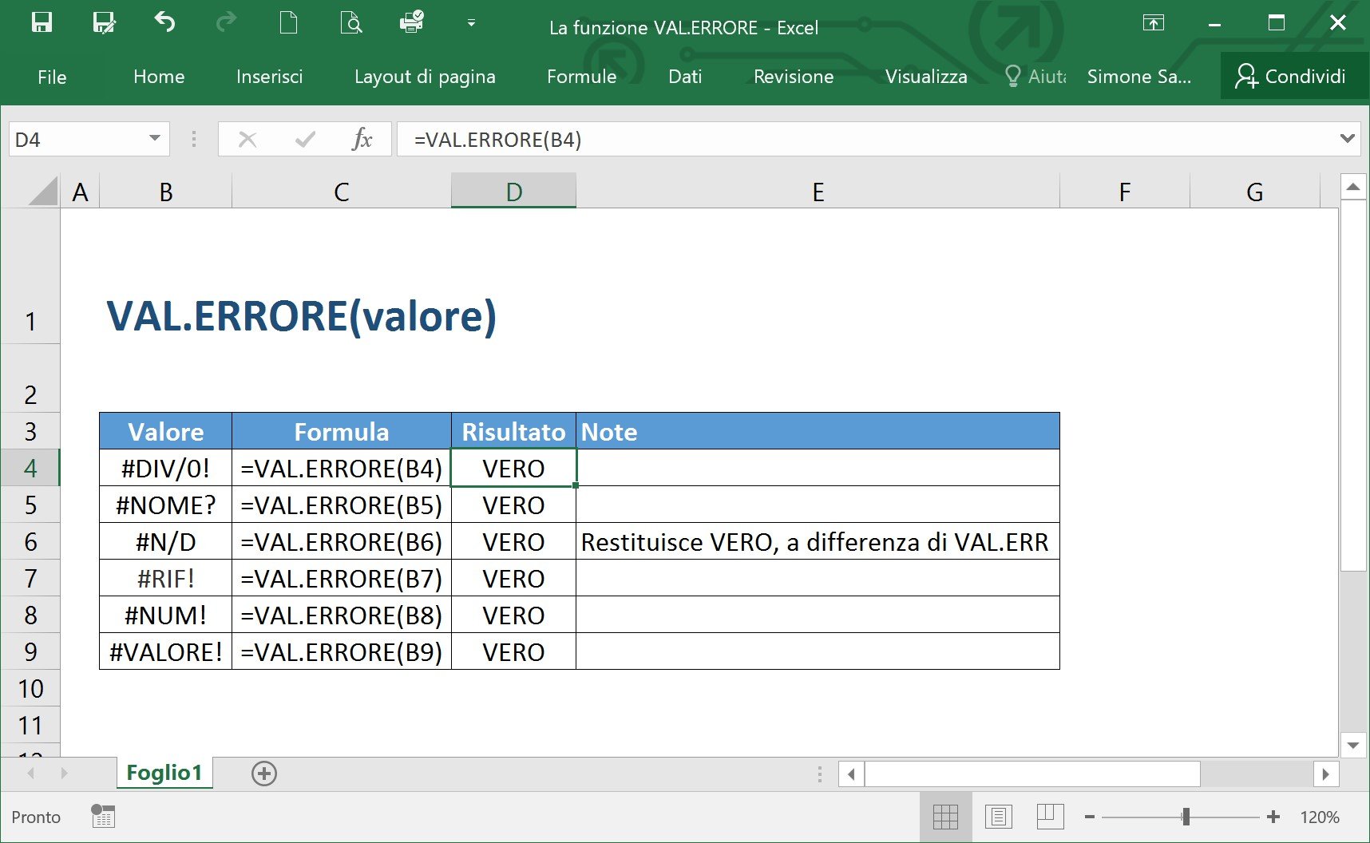Click the VAL.ERRORE(valore) title cell
Image resolution: width=1370 pixels, height=843 pixels.
coord(302,316)
